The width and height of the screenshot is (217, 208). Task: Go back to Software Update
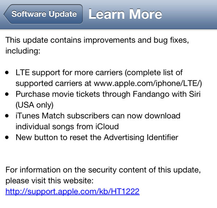click(44, 14)
